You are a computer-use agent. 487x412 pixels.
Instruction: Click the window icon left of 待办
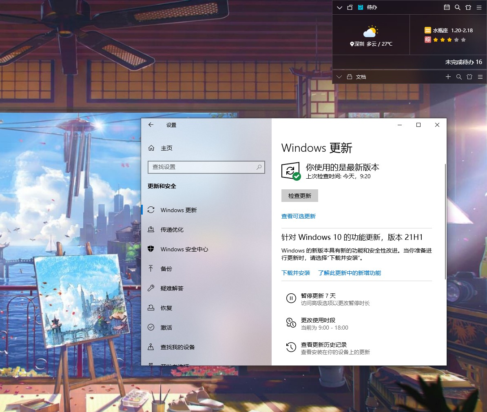[x=350, y=7]
